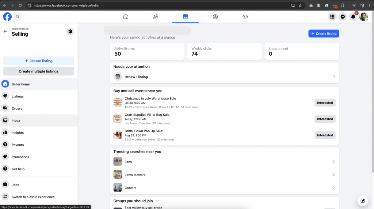
Task: Open Jobs in sidebar
Action: click(39, 185)
